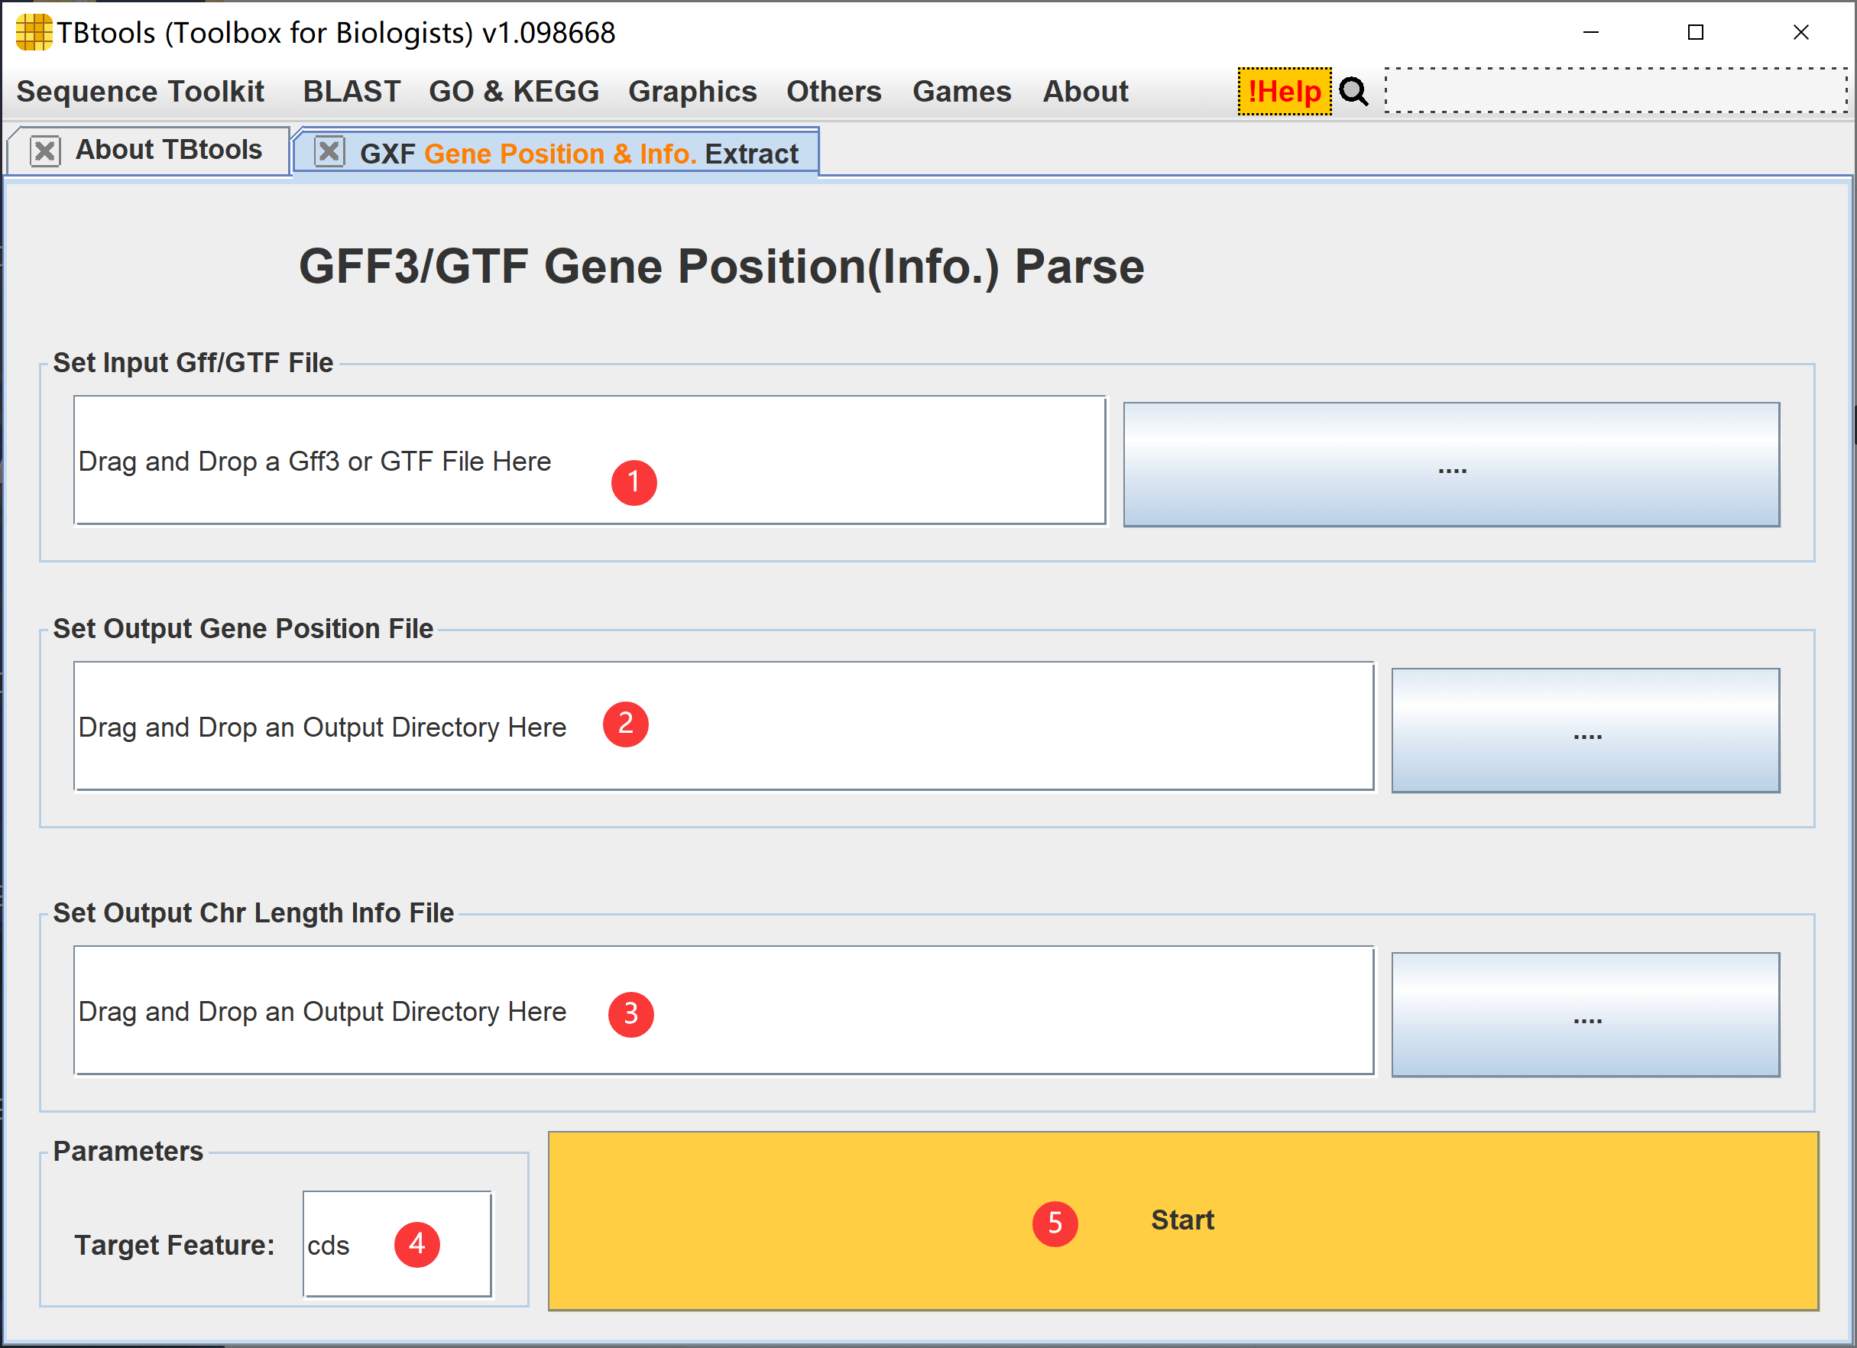The height and width of the screenshot is (1348, 1857).
Task: Close the GXF Gene Position tab
Action: [x=329, y=152]
